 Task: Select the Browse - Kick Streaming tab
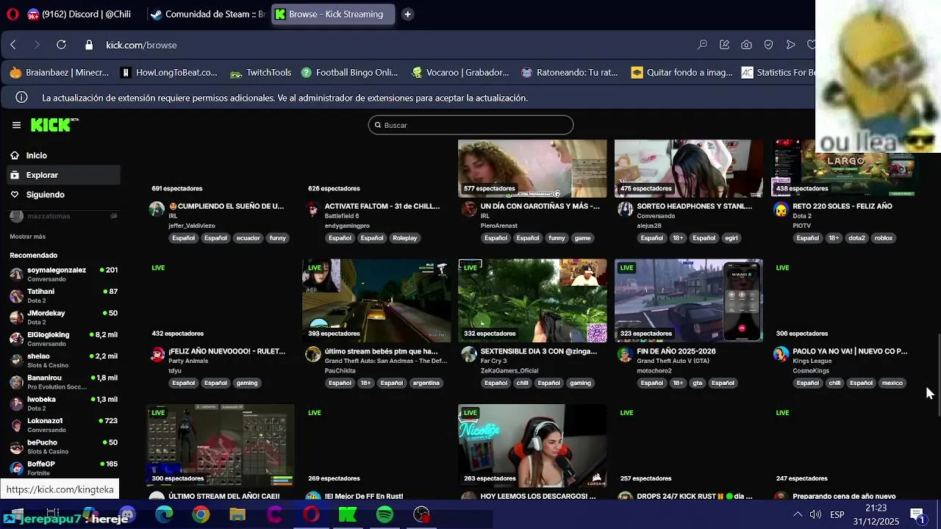pyautogui.click(x=332, y=14)
